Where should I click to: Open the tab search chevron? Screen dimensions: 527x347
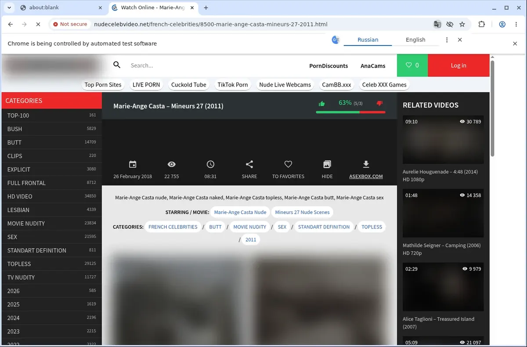click(9, 7)
